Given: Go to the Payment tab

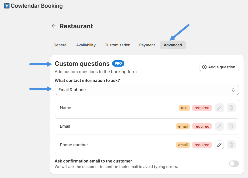Looking at the screenshot, I should point(147,45).
